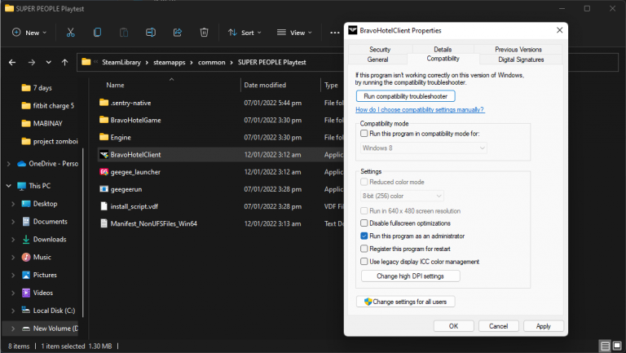Viewport: 626px width, 353px height.
Task: Click steamapps in the address breadcrumb
Action: (170, 62)
